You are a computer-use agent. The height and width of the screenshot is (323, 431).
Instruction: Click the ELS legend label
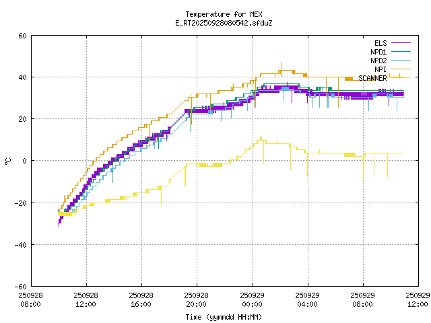coord(380,43)
